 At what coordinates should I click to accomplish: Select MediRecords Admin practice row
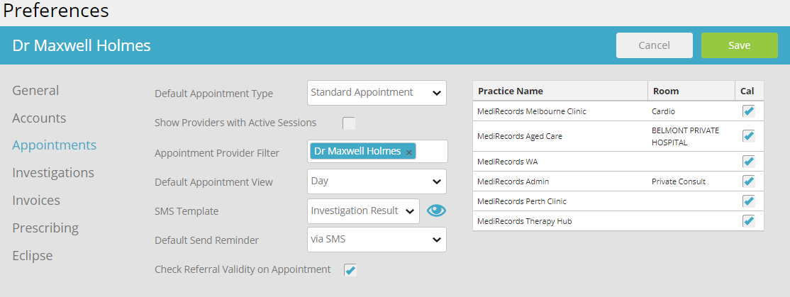[x=618, y=181]
